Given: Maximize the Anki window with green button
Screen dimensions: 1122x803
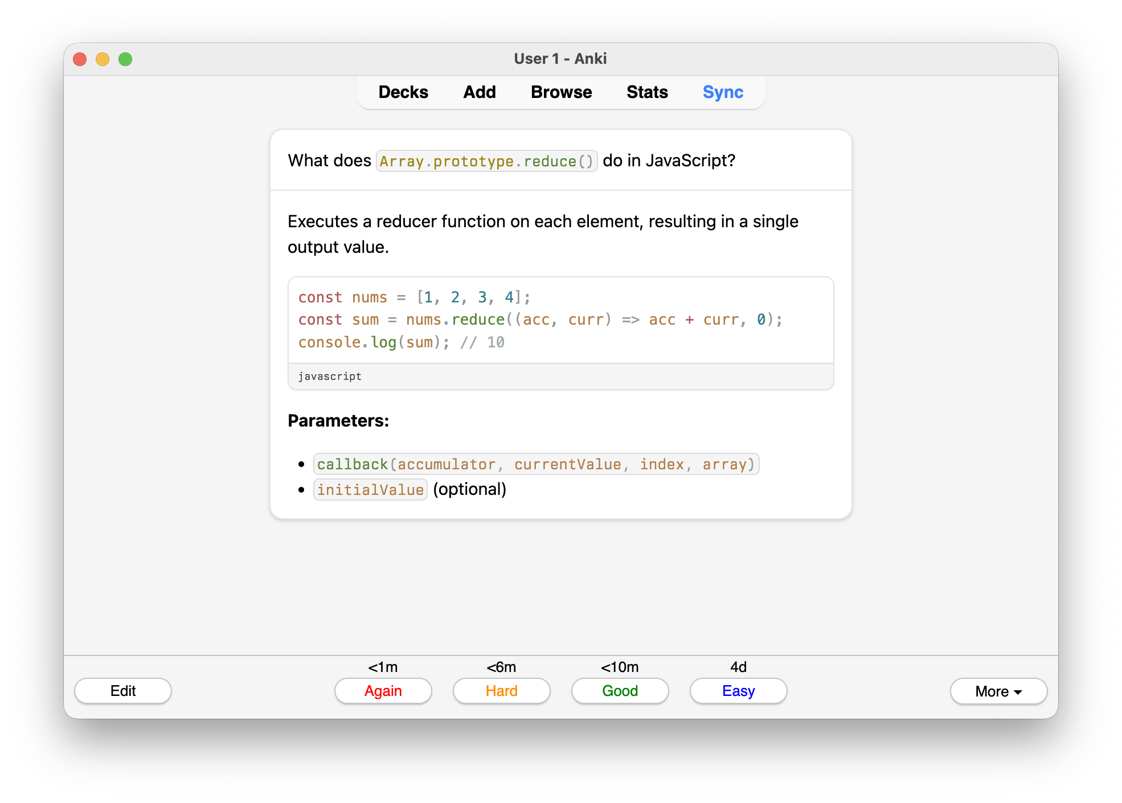Looking at the screenshot, I should click(x=125, y=59).
